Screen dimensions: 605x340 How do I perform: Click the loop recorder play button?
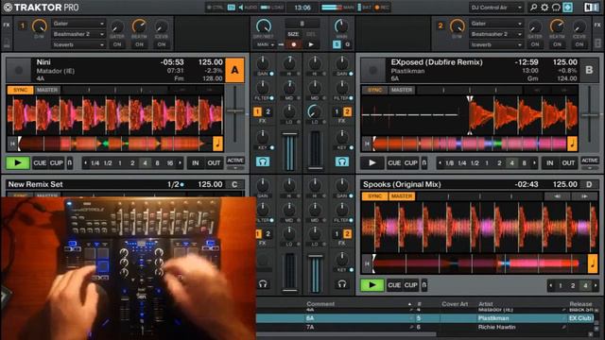(311, 44)
